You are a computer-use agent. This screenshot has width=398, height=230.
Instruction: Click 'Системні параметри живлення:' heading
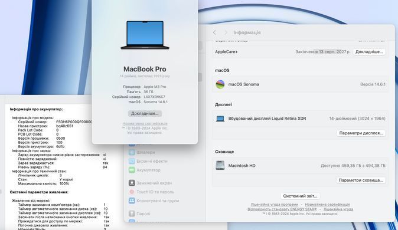point(39,192)
